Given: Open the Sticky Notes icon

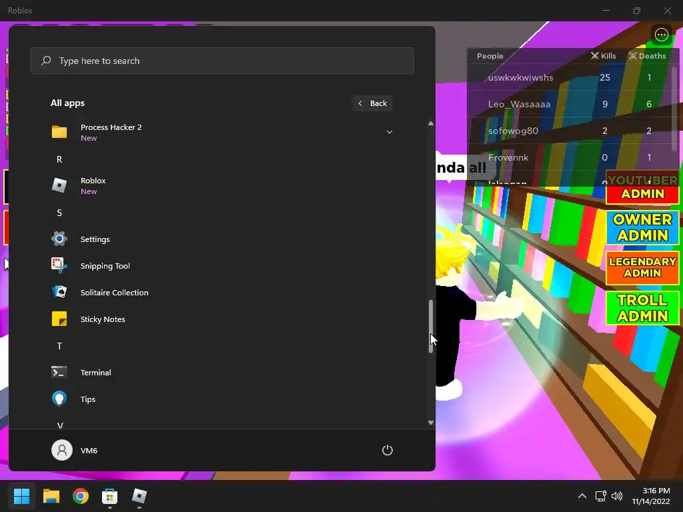Looking at the screenshot, I should pyautogui.click(x=59, y=319).
